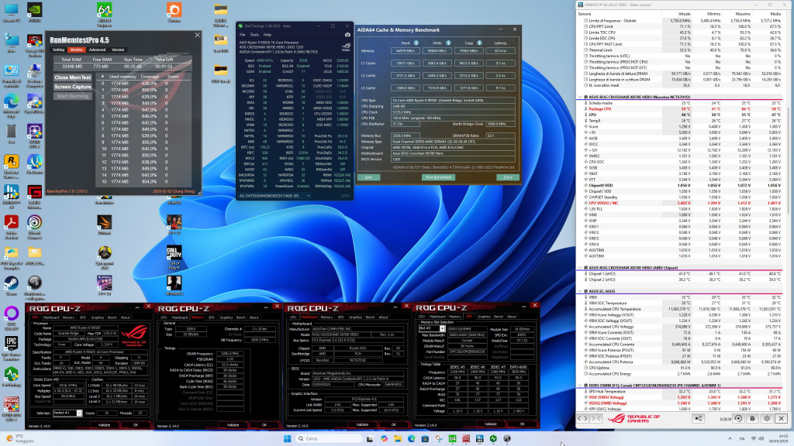The height and width of the screenshot is (446, 794).
Task: Open the NVIDIA desktop shortcut
Action: [x=34, y=12]
